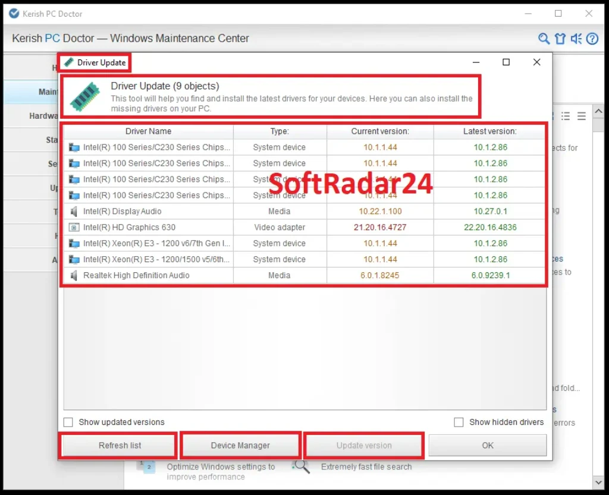This screenshot has height=495, width=609.
Task: Click the scroll-up arrow on the right scrollbar
Action: (x=599, y=111)
